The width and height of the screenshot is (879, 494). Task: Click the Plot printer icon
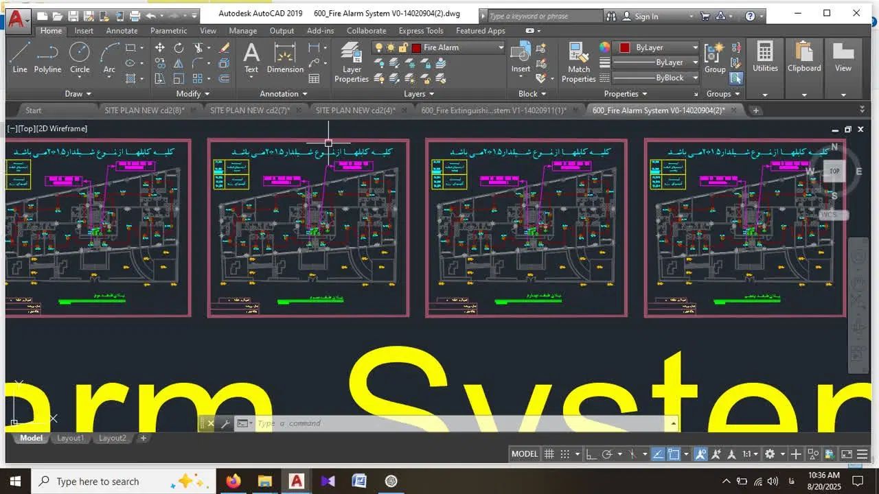pos(135,15)
